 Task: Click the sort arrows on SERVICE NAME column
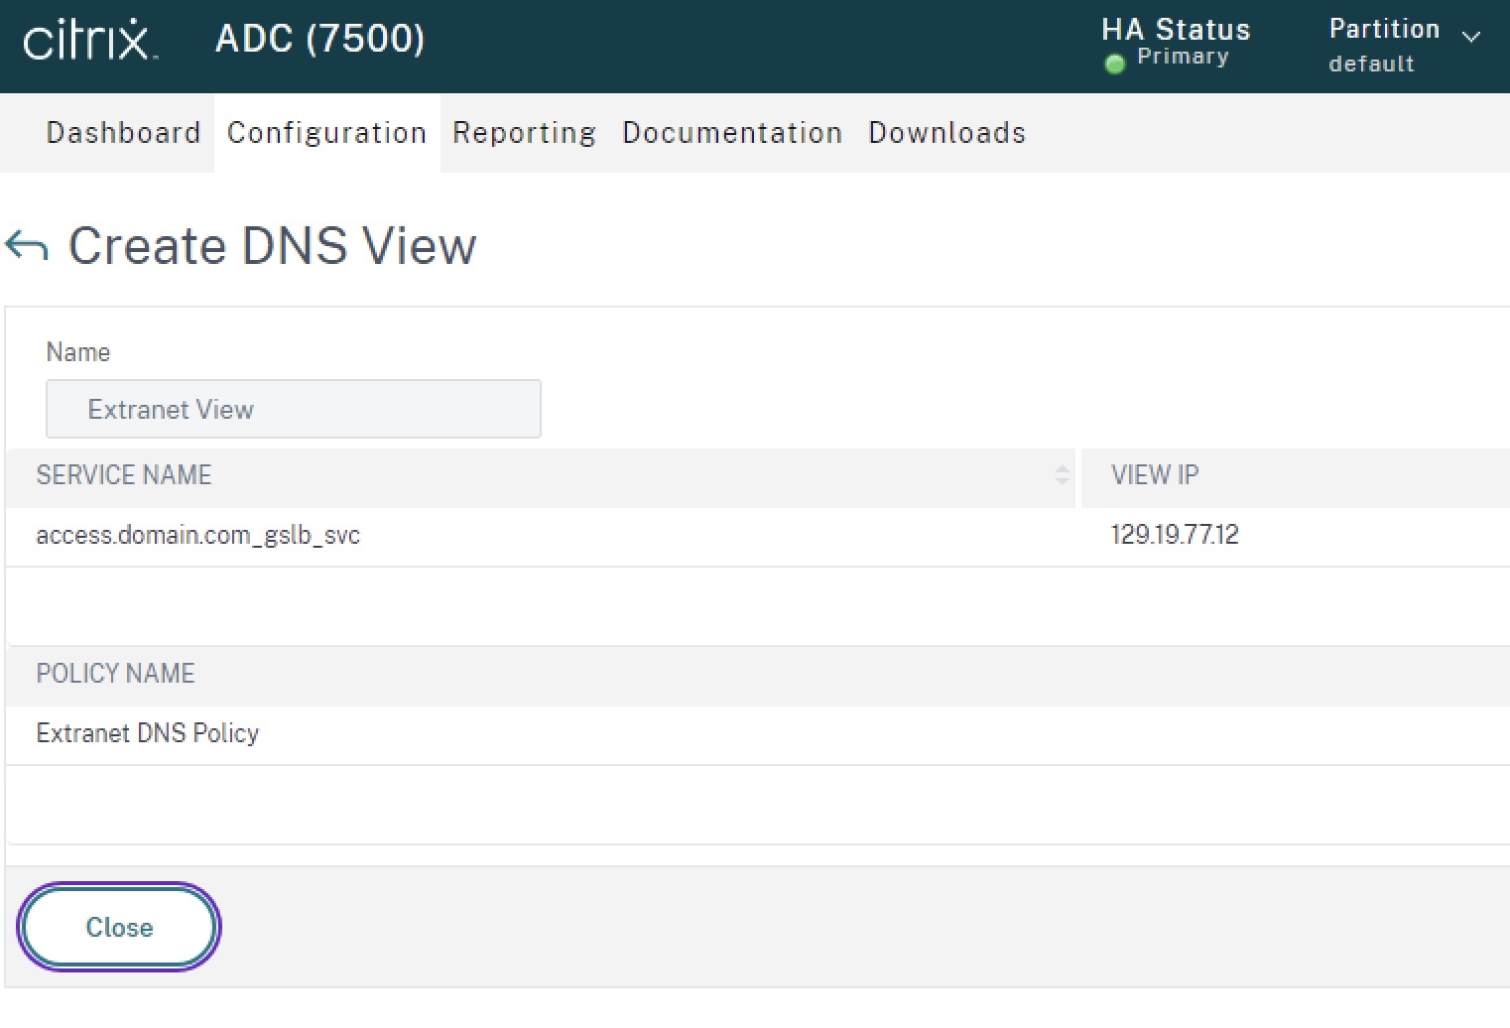pyautogui.click(x=1063, y=477)
